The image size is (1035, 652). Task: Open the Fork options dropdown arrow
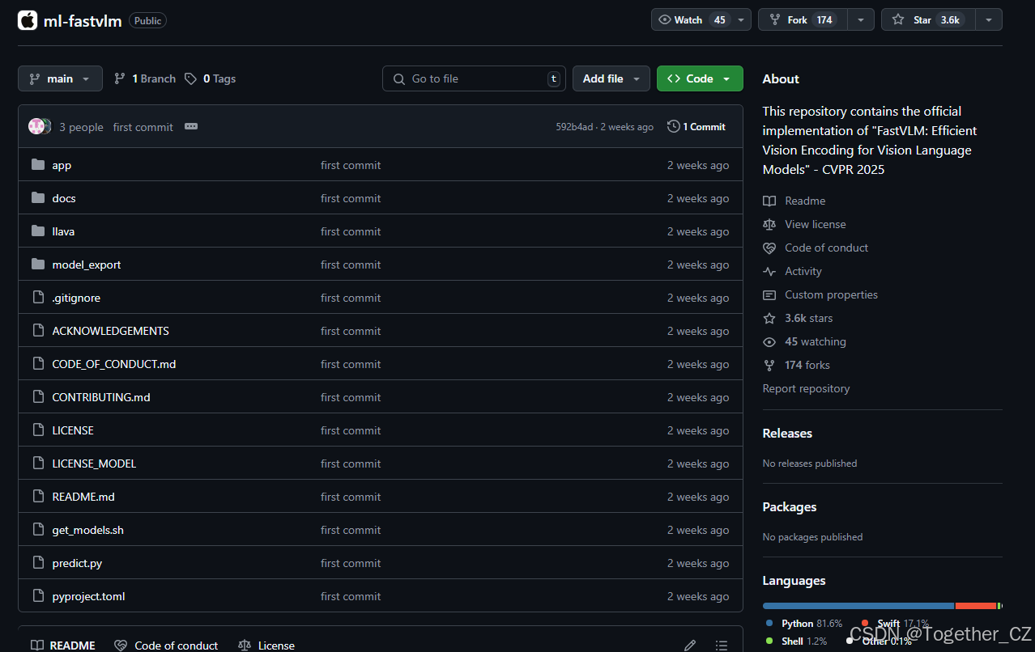point(860,19)
